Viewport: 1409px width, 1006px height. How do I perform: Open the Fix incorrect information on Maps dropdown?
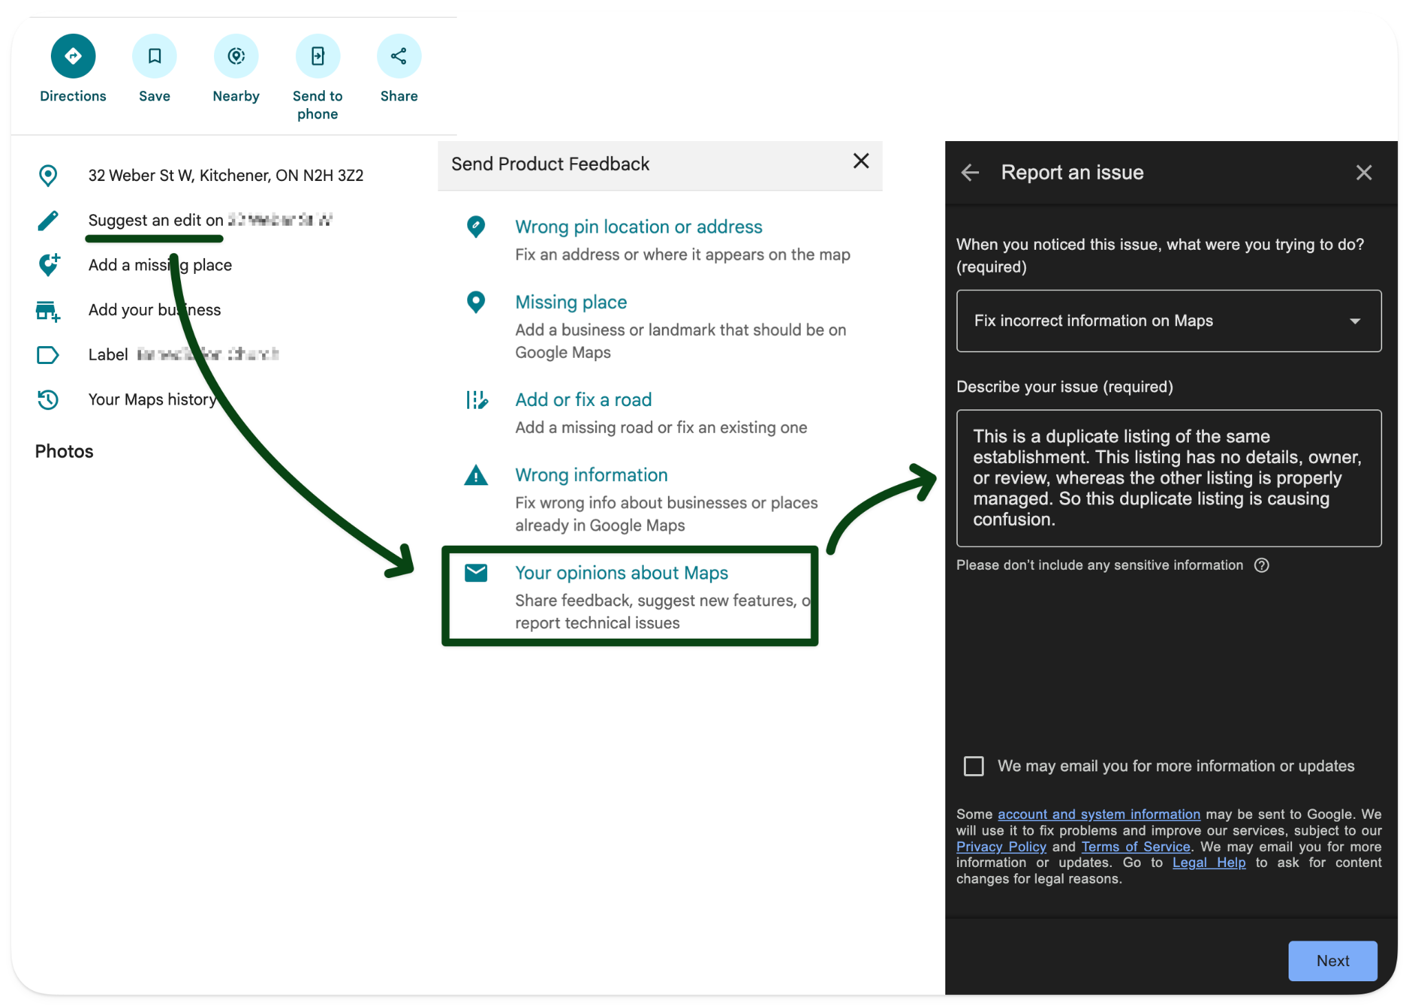[1169, 321]
